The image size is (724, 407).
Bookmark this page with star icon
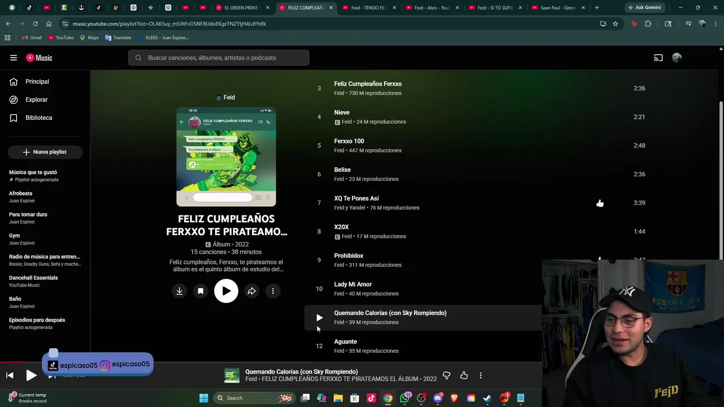(x=615, y=24)
